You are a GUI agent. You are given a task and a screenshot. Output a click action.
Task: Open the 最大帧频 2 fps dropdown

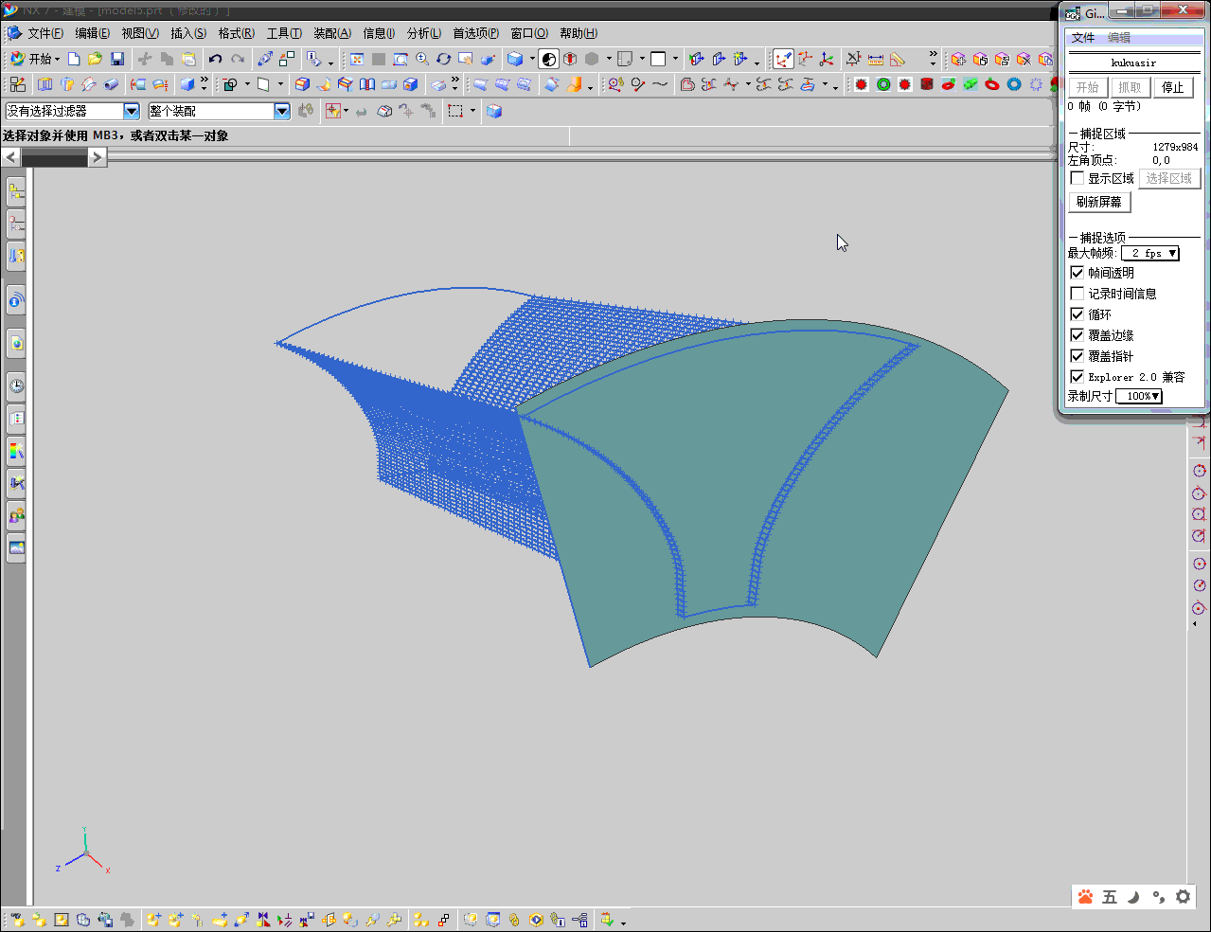[x=1150, y=253]
